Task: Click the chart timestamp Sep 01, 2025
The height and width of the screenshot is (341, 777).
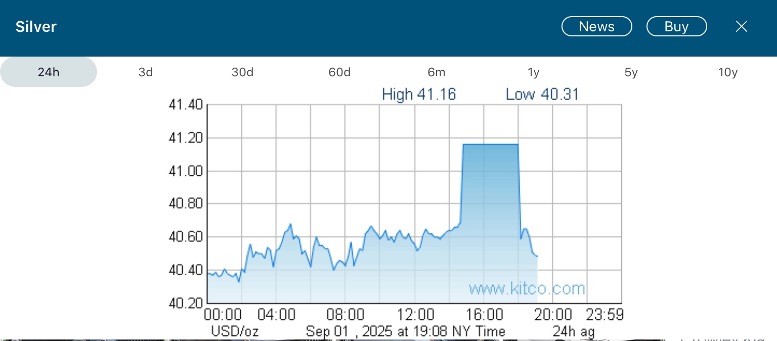Action: (x=406, y=331)
